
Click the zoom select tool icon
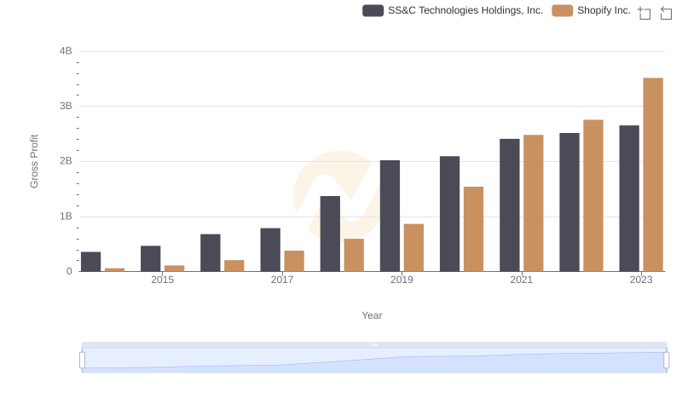pos(644,12)
